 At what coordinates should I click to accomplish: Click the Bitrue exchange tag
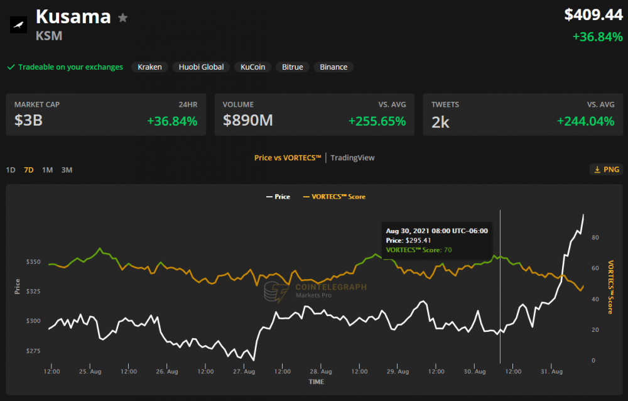click(293, 67)
